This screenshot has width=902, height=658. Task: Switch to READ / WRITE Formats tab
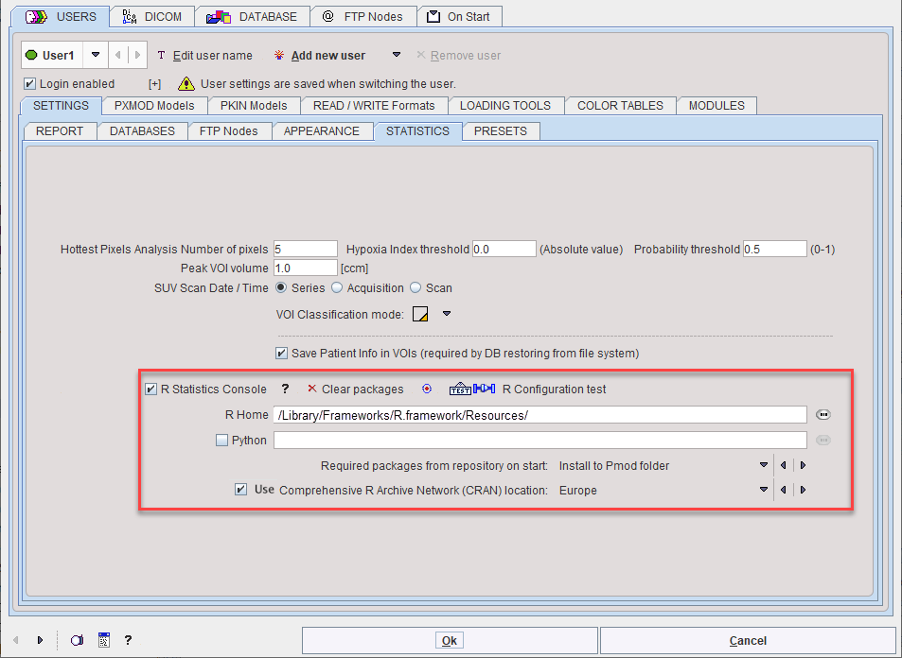[x=374, y=106]
